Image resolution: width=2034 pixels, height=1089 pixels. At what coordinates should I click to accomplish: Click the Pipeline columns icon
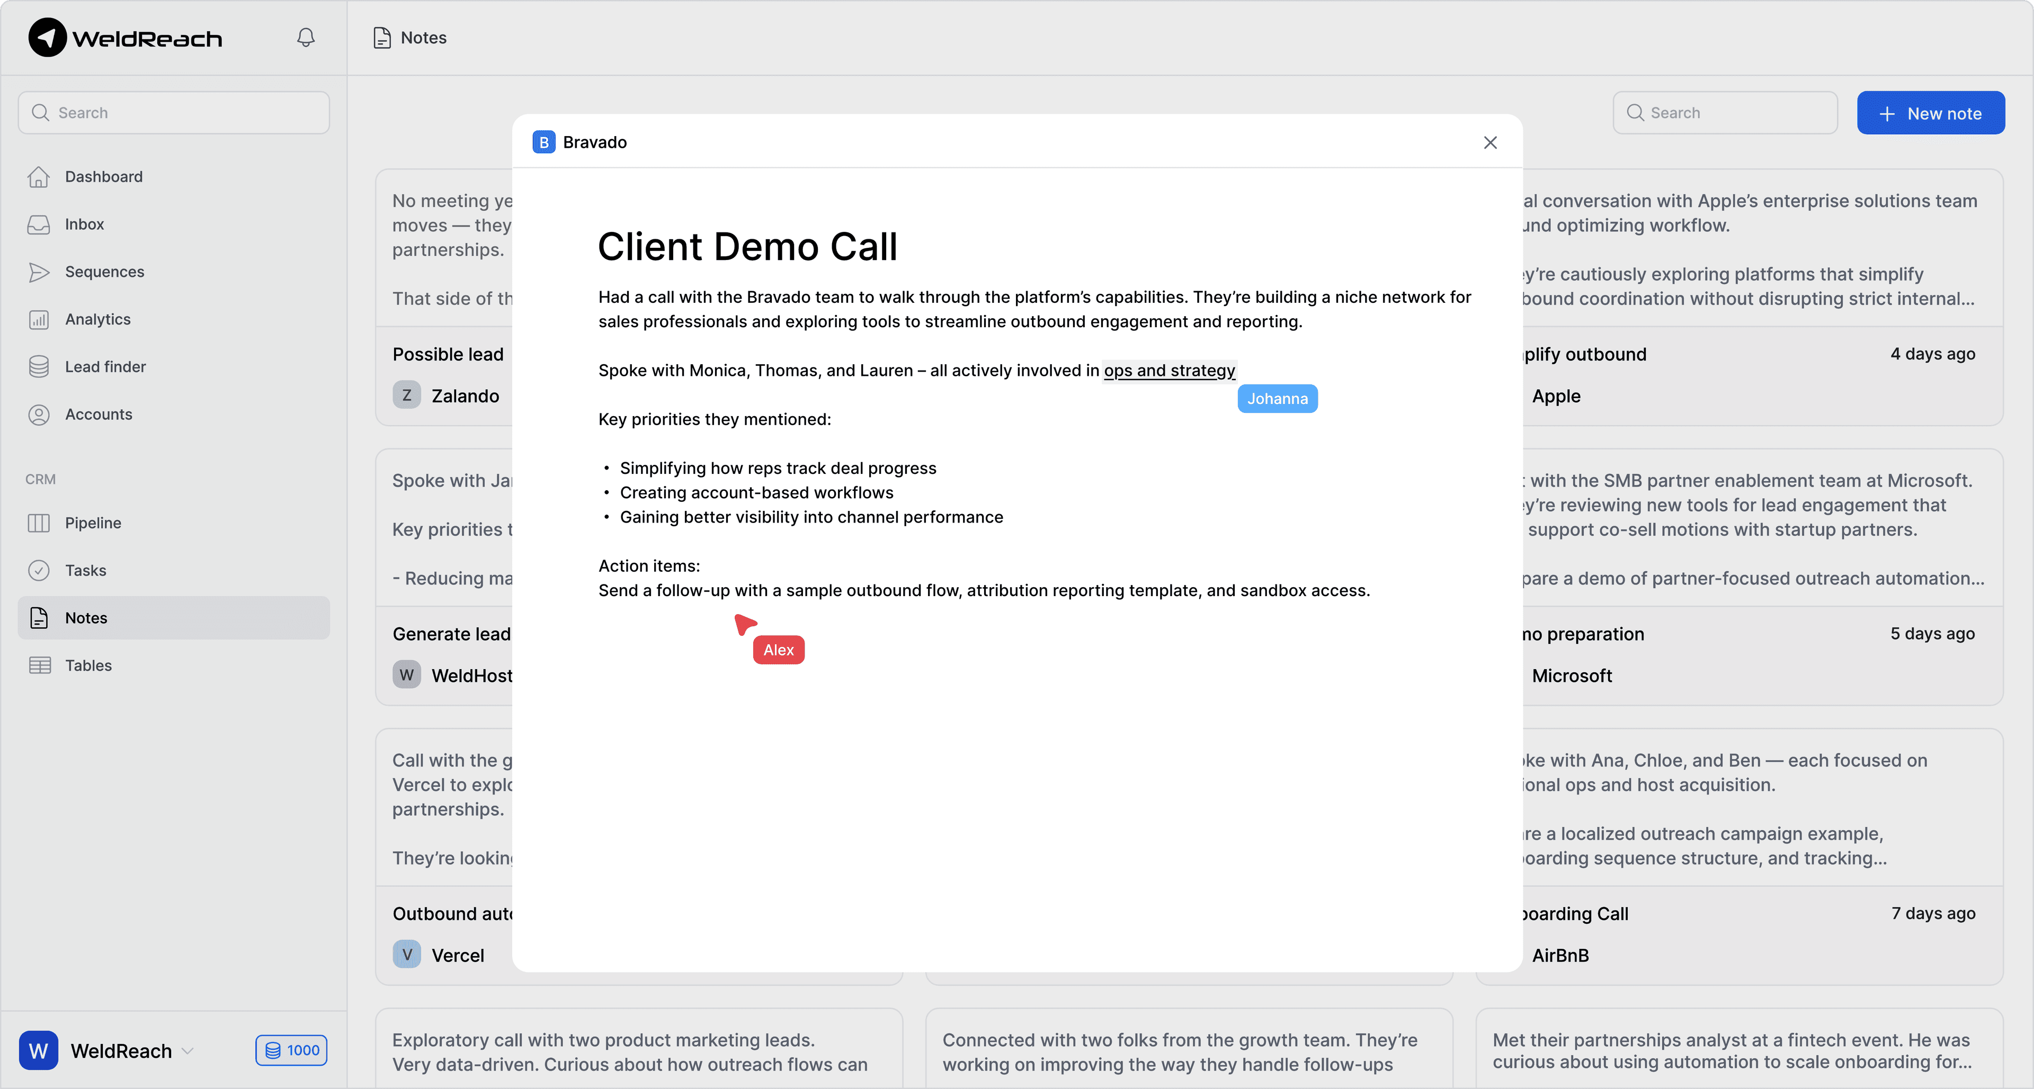point(39,523)
